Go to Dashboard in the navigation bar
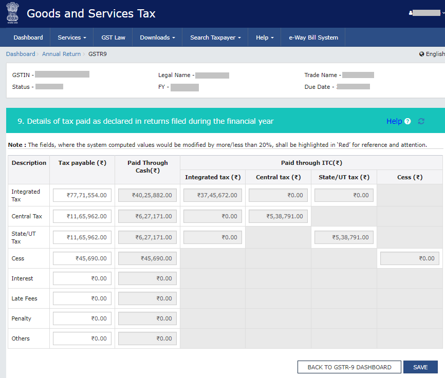Screen dimensions: 445x378 click(x=28, y=37)
